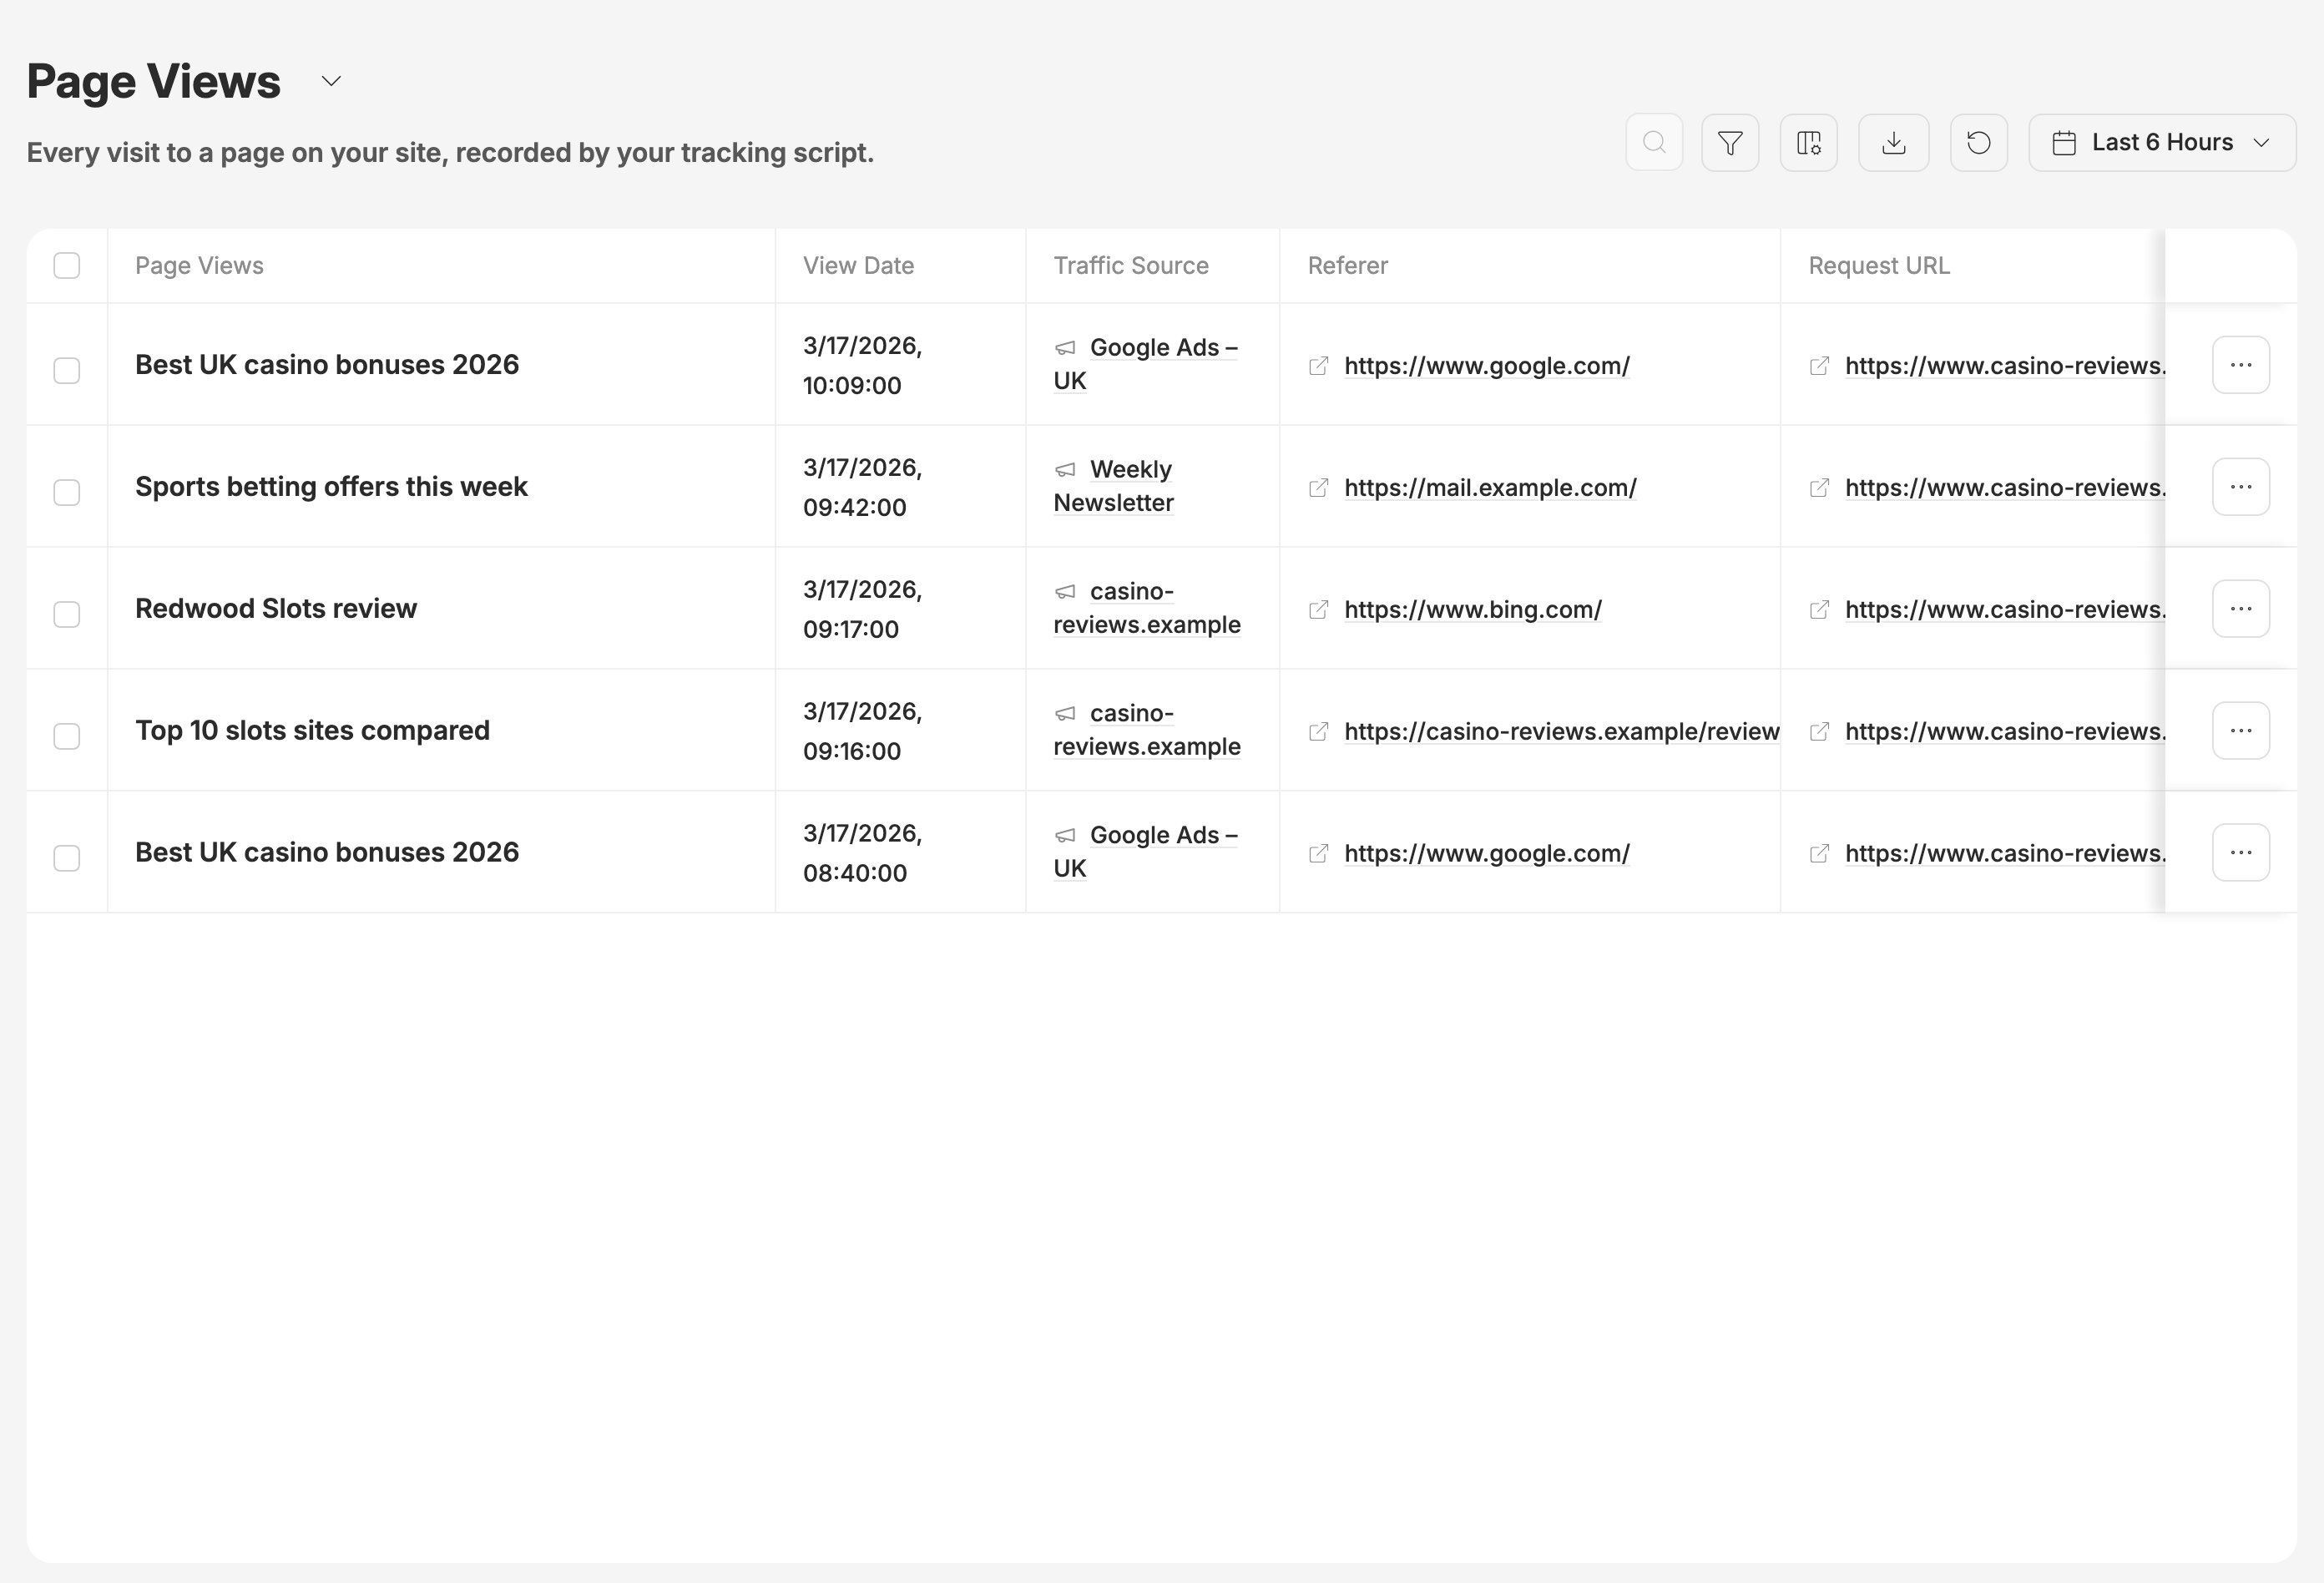Viewport: 2324px width, 1583px height.
Task: Open the casino-reviews.example/review referer link
Action: click(1561, 732)
